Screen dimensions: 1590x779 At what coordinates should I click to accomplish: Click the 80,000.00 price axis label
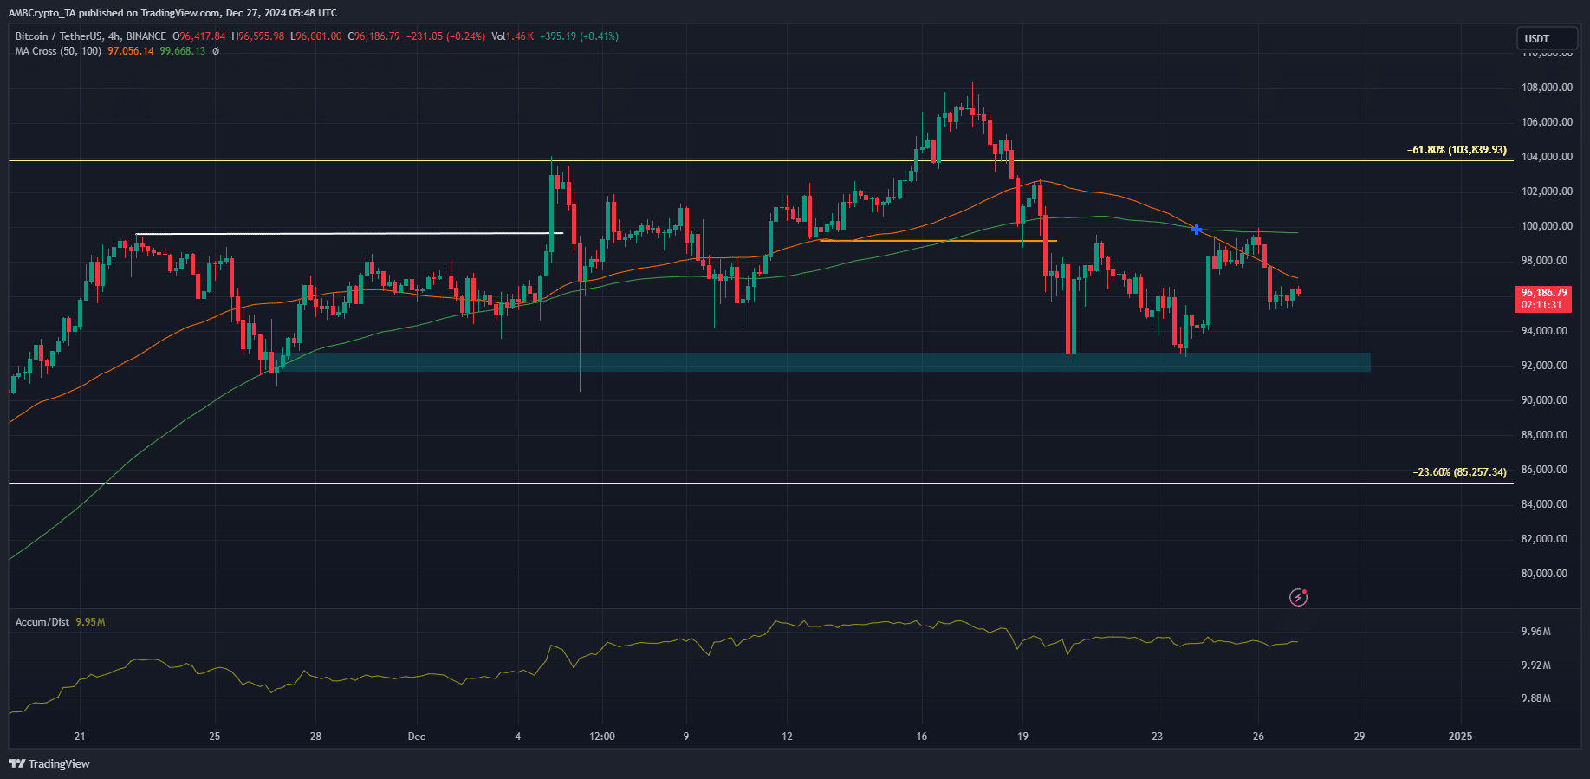click(x=1545, y=574)
